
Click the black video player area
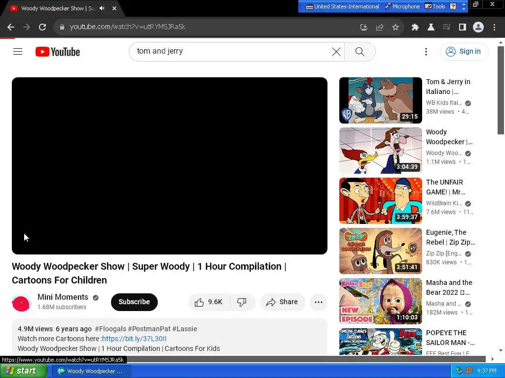(x=170, y=165)
